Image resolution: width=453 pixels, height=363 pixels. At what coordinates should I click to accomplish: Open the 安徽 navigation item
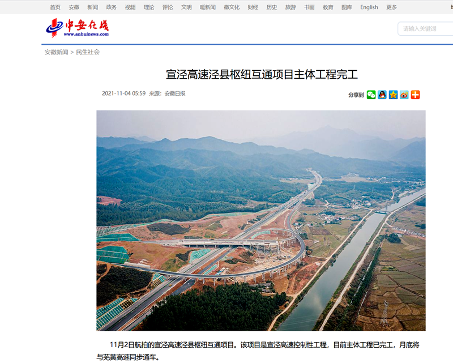click(74, 7)
